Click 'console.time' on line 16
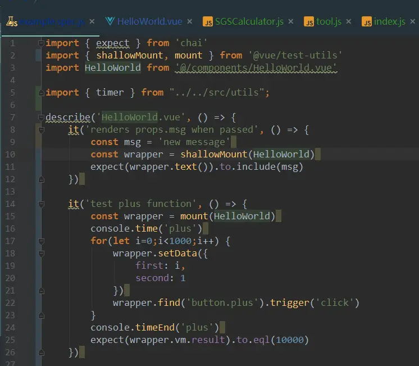 pyautogui.click(x=124, y=229)
